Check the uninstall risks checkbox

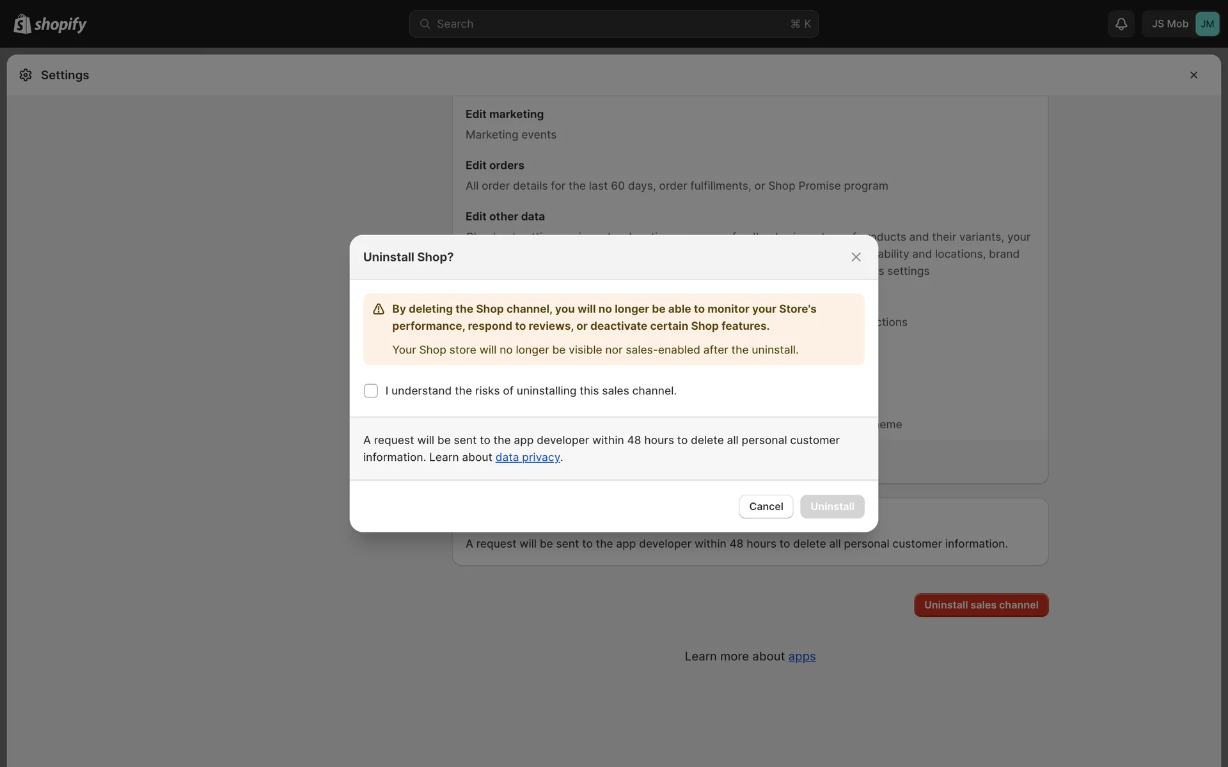tap(371, 391)
